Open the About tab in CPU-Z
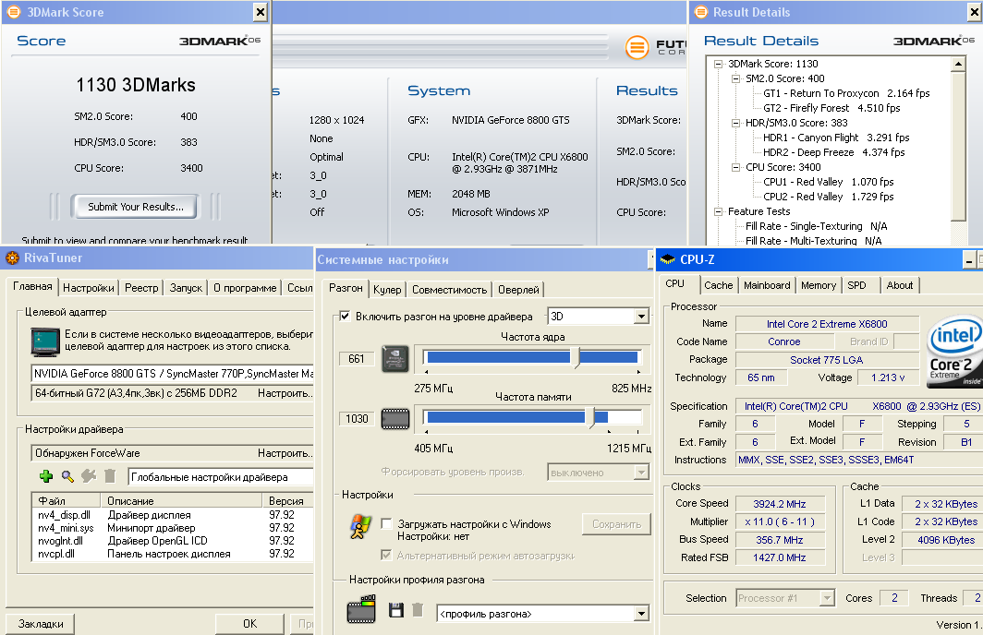The height and width of the screenshot is (635, 983). [x=900, y=285]
